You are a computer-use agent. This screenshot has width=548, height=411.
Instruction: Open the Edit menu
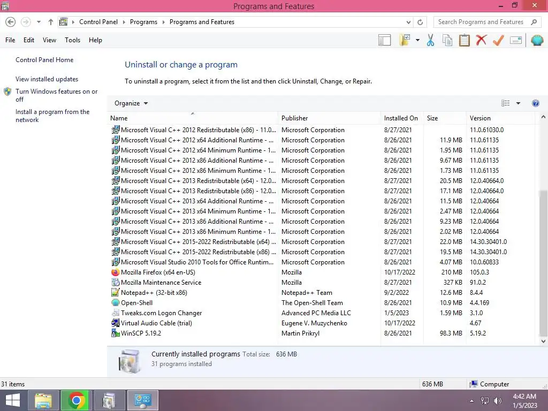pos(29,40)
